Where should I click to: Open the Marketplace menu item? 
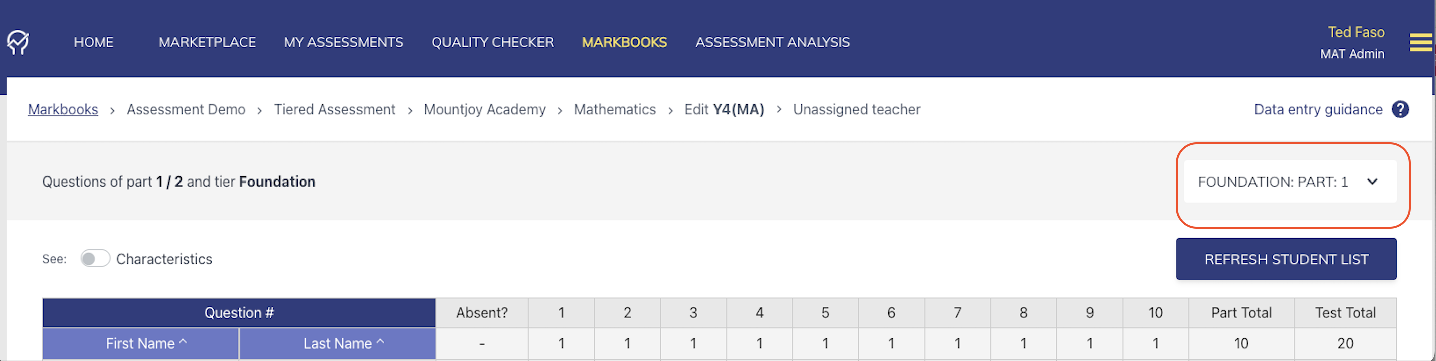pyautogui.click(x=207, y=42)
